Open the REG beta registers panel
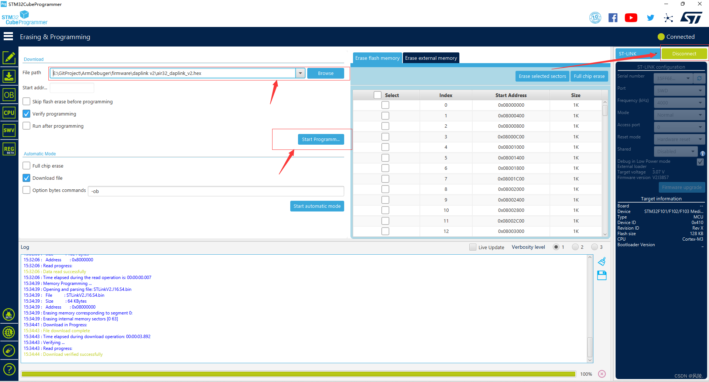This screenshot has height=382, width=709. coord(9,149)
